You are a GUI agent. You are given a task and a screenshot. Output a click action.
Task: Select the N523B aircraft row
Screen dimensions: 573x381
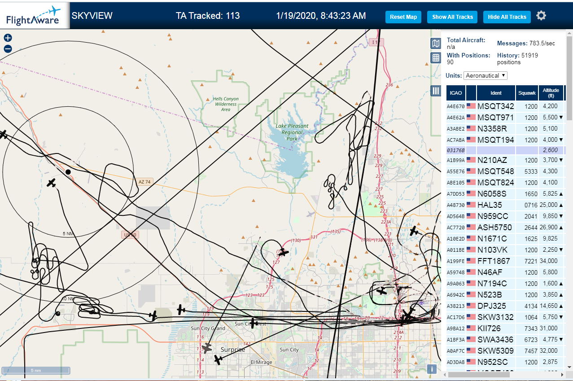click(506, 295)
